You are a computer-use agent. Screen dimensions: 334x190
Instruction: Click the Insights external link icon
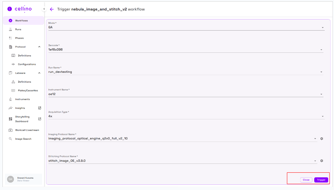pyautogui.click(x=40, y=108)
